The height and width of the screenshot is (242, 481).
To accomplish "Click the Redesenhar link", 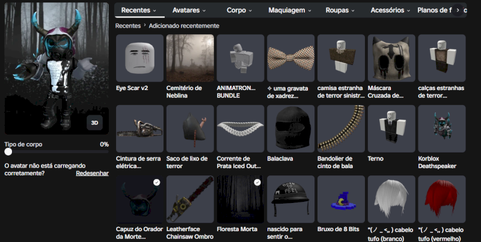I will (93, 173).
